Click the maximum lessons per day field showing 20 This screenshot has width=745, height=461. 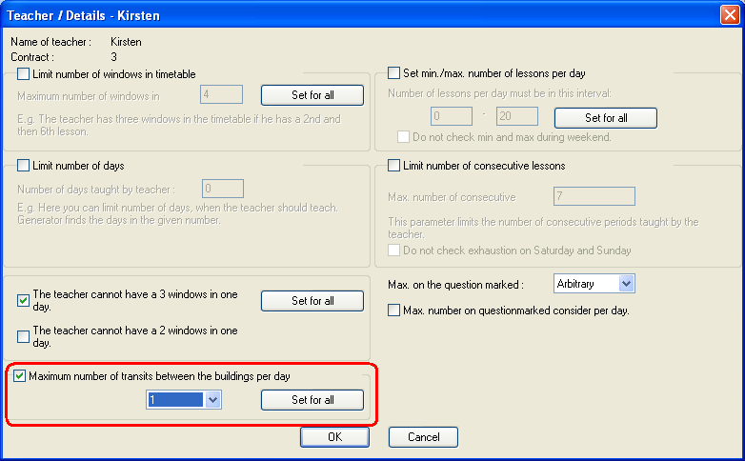click(x=517, y=117)
